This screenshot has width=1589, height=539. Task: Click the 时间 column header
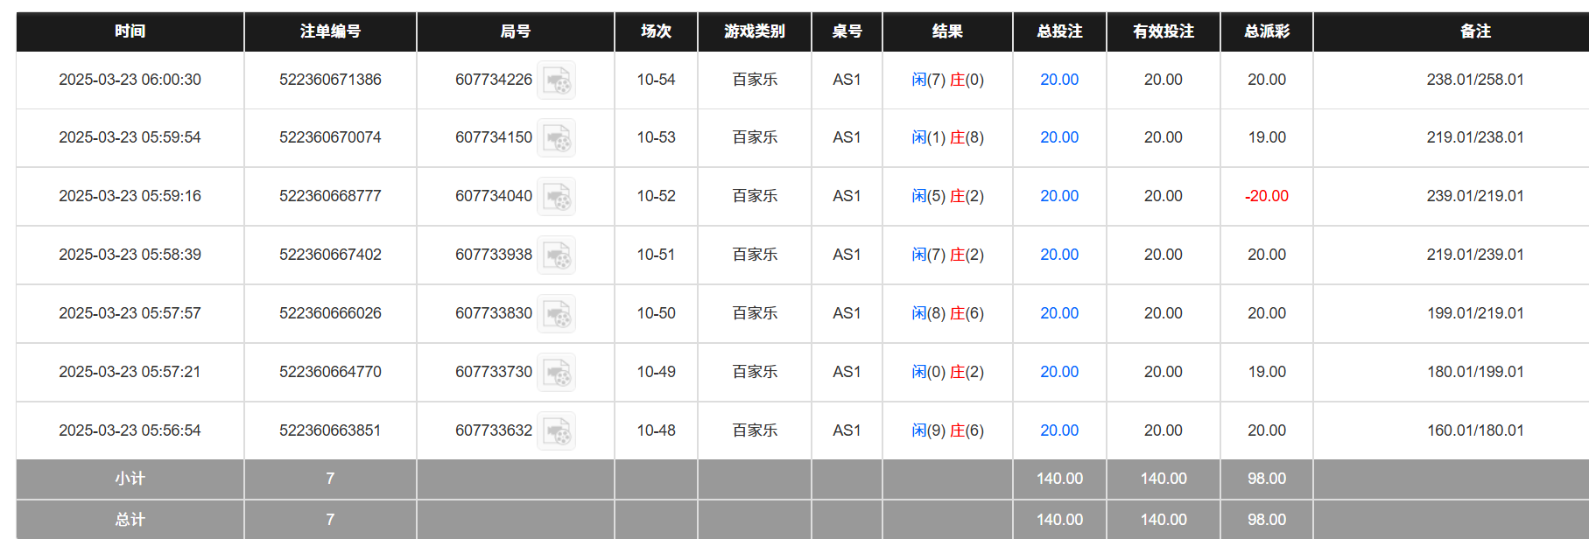pos(128,31)
